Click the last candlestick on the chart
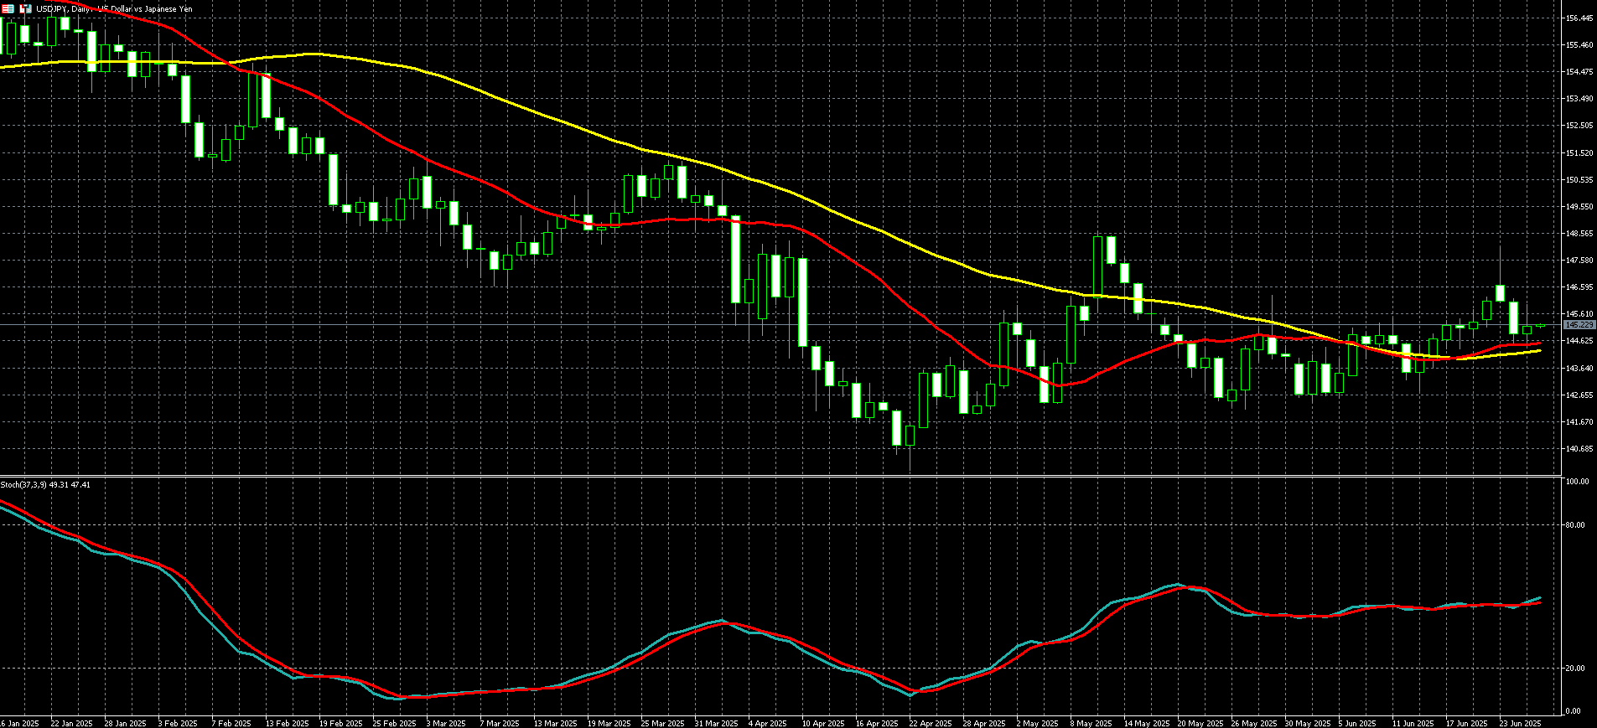 click(1540, 327)
